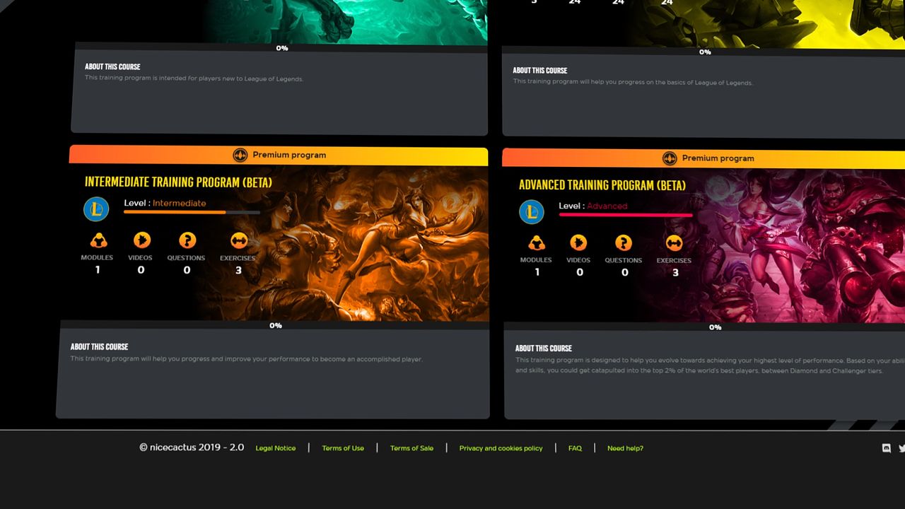Click the Modules icon in Advanced program
Viewport: 905px width, 509px height.
pos(537,243)
